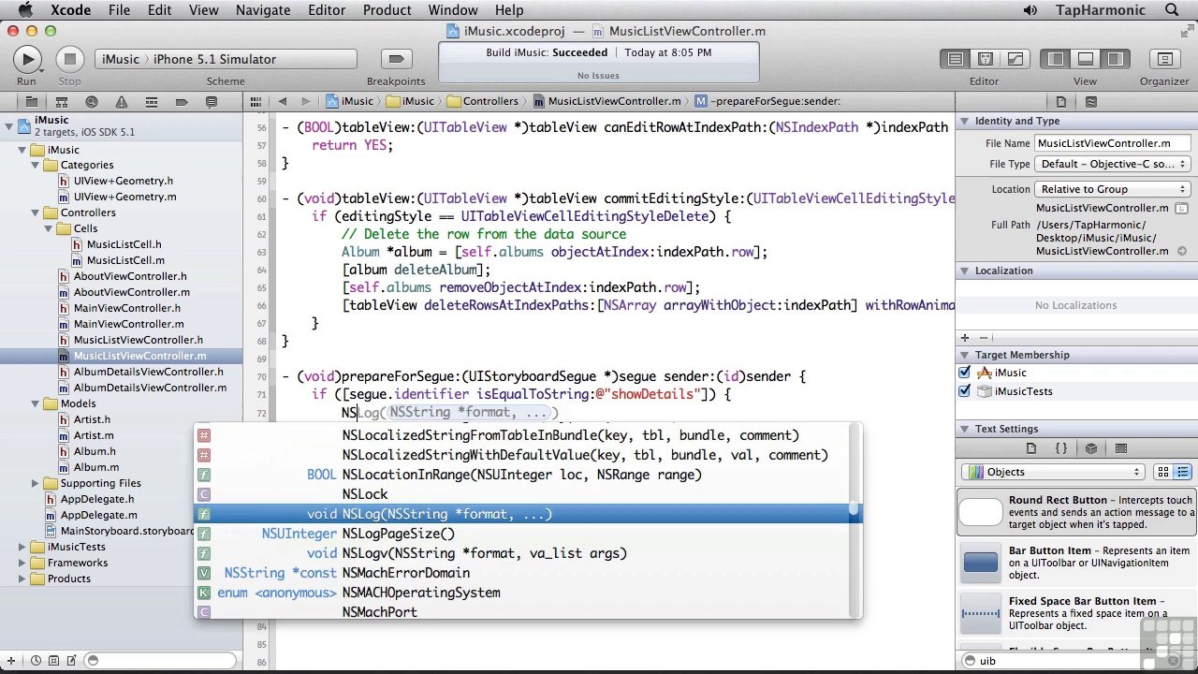Open MainStoryboard.storyboard in navigator
Viewport: 1198px width, 674px height.
pyautogui.click(x=127, y=531)
